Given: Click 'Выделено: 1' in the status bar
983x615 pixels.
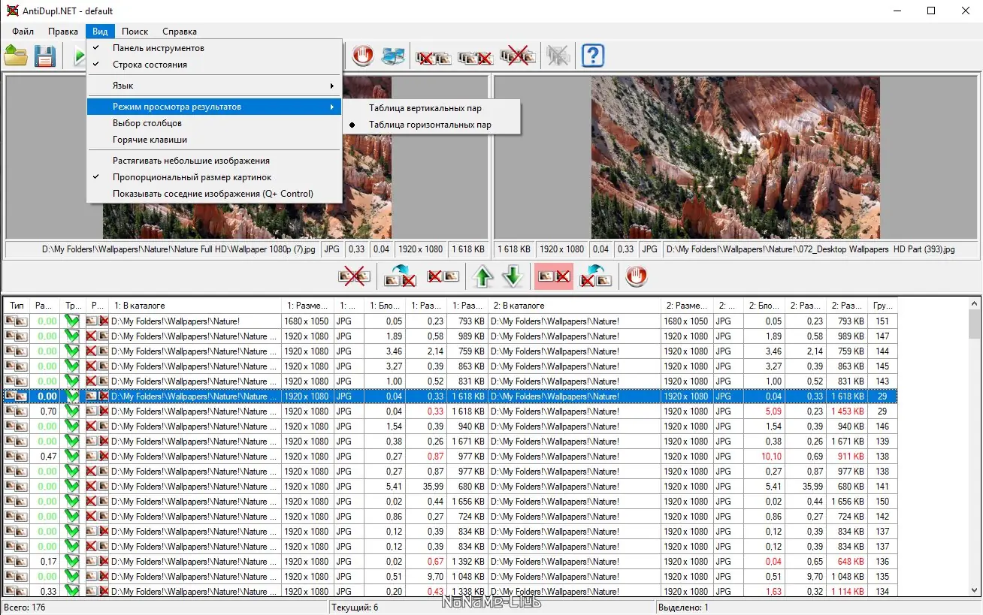Looking at the screenshot, I should pos(683,607).
